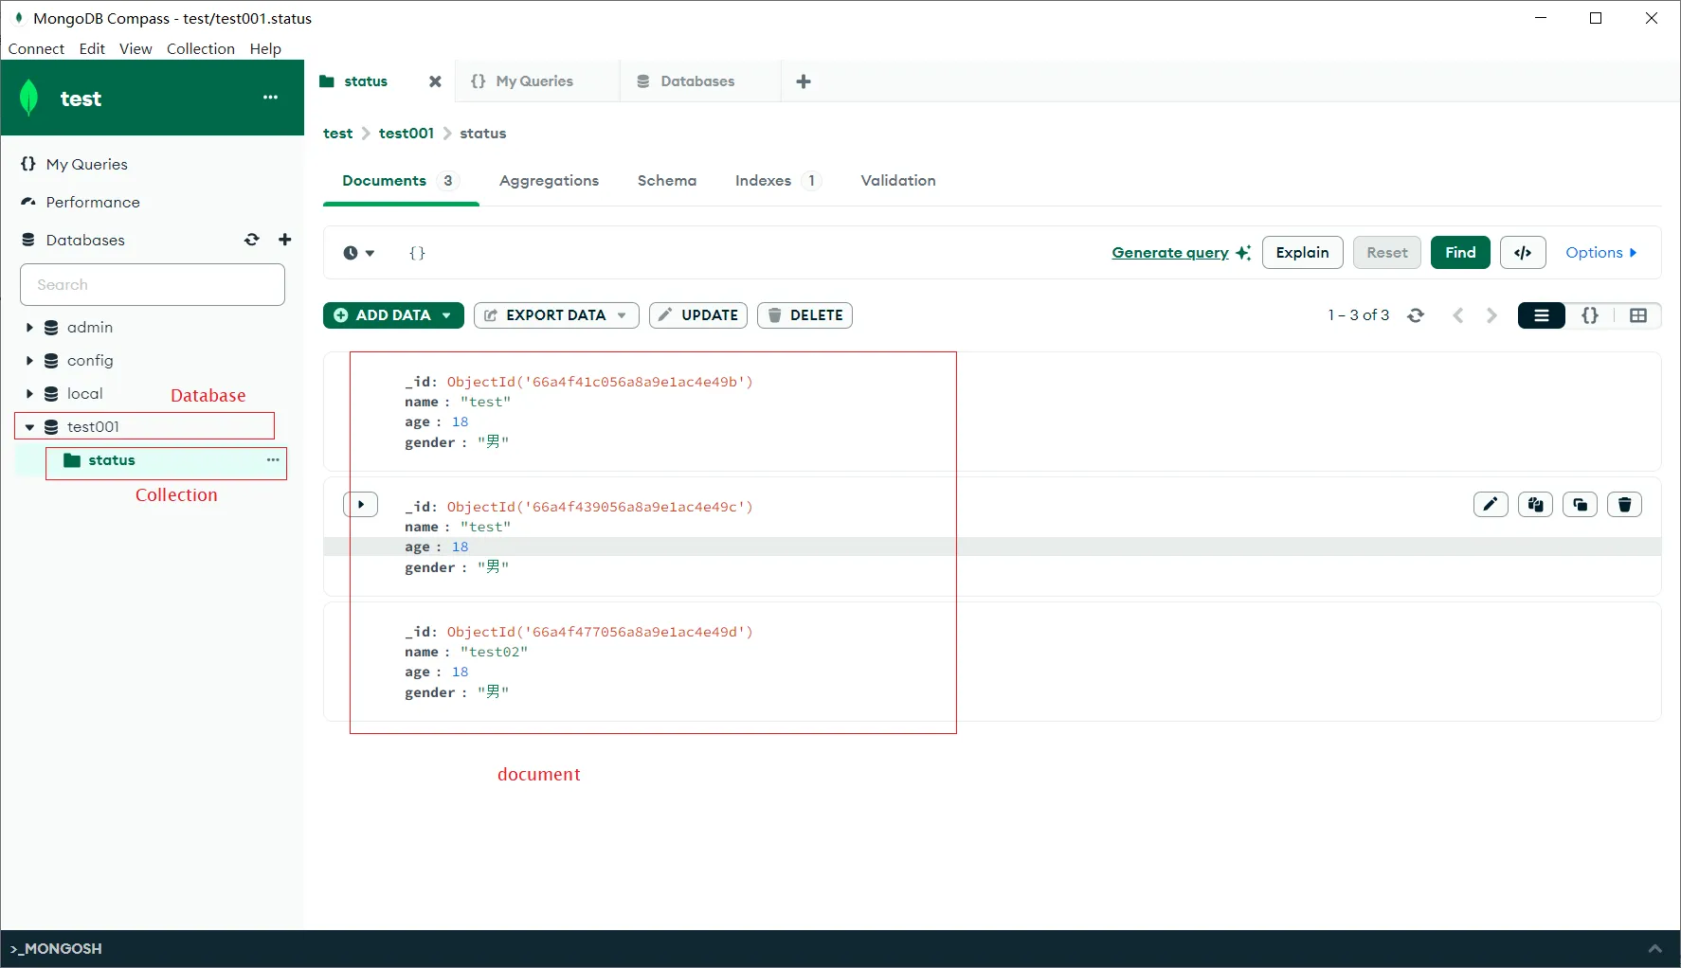Click the Reset button
1681x968 pixels.
1386,253
